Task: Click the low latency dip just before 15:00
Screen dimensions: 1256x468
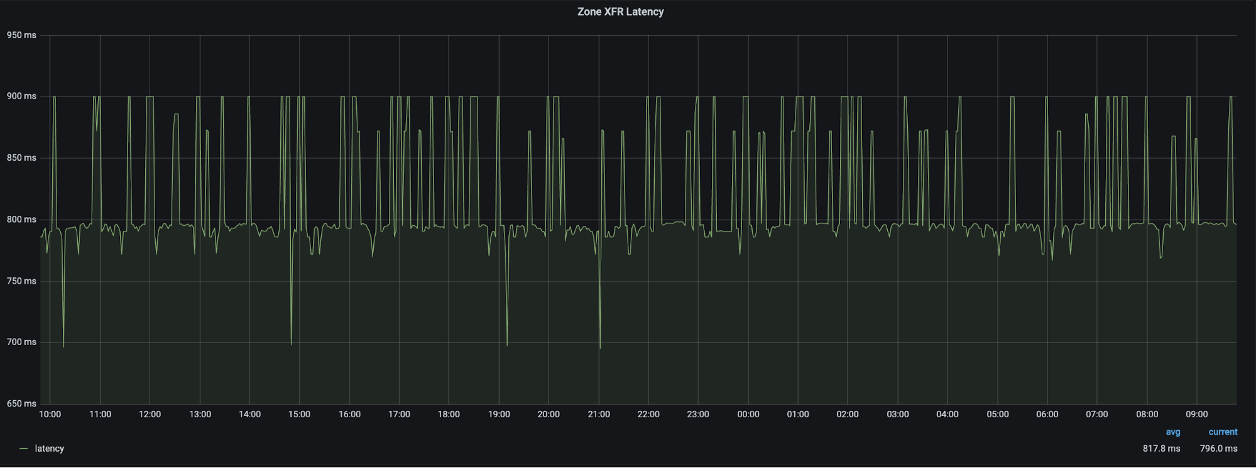Action: [x=291, y=343]
